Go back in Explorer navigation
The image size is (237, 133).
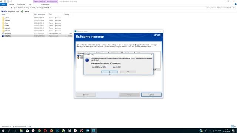click(x=2, y=8)
